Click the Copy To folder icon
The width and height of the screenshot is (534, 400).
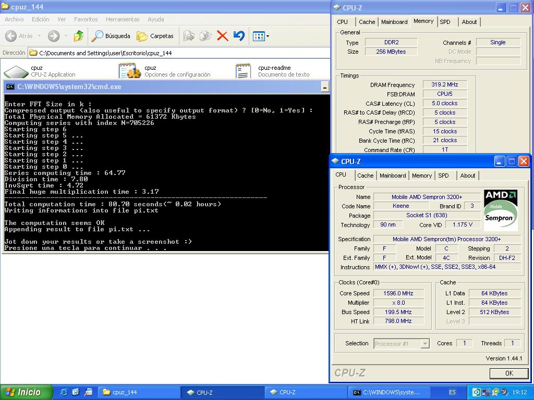[x=205, y=36]
